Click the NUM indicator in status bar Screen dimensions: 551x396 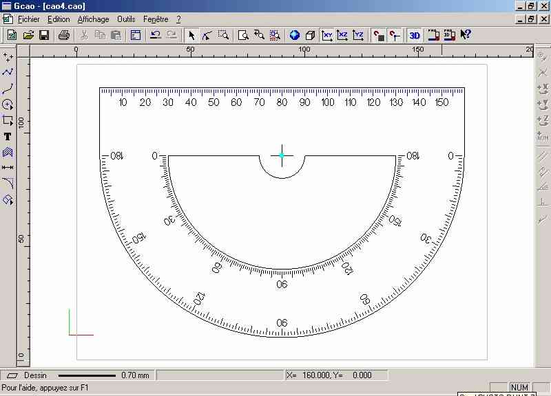(x=519, y=387)
